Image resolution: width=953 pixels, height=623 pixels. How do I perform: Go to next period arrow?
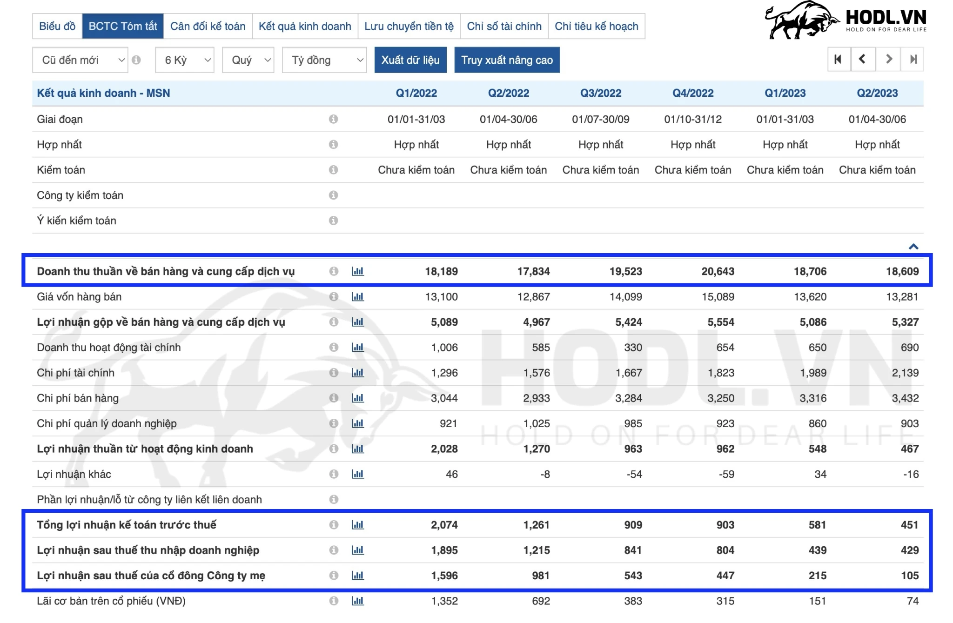[888, 59]
